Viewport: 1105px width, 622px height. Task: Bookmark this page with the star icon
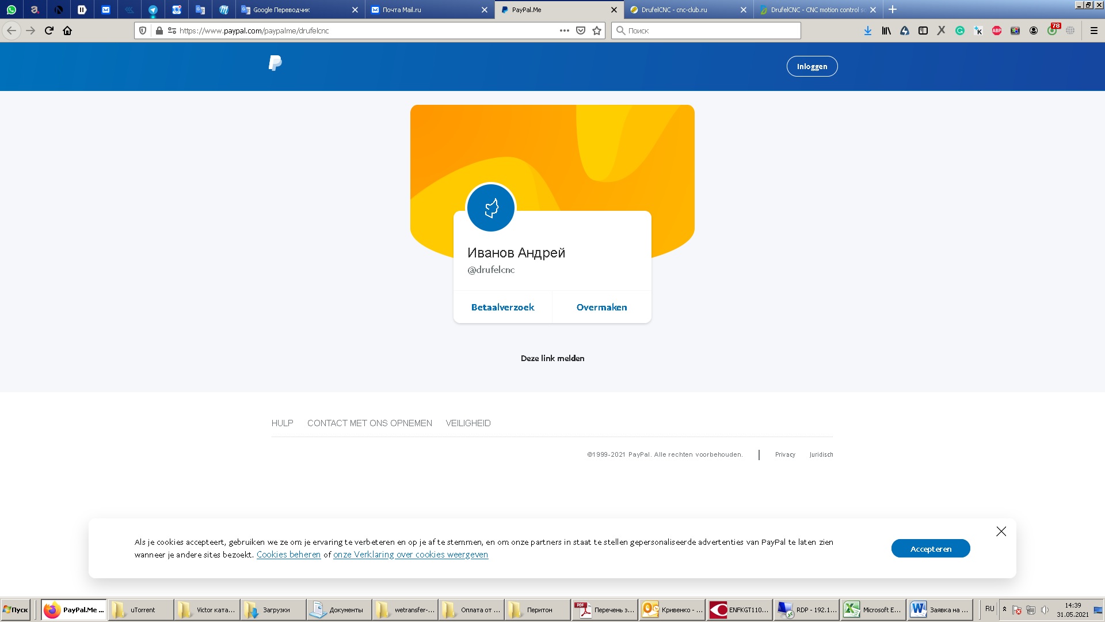pyautogui.click(x=597, y=31)
